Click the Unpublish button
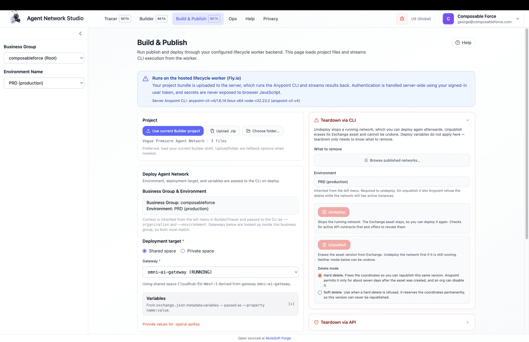The height and width of the screenshot is (342, 529). coord(334,245)
